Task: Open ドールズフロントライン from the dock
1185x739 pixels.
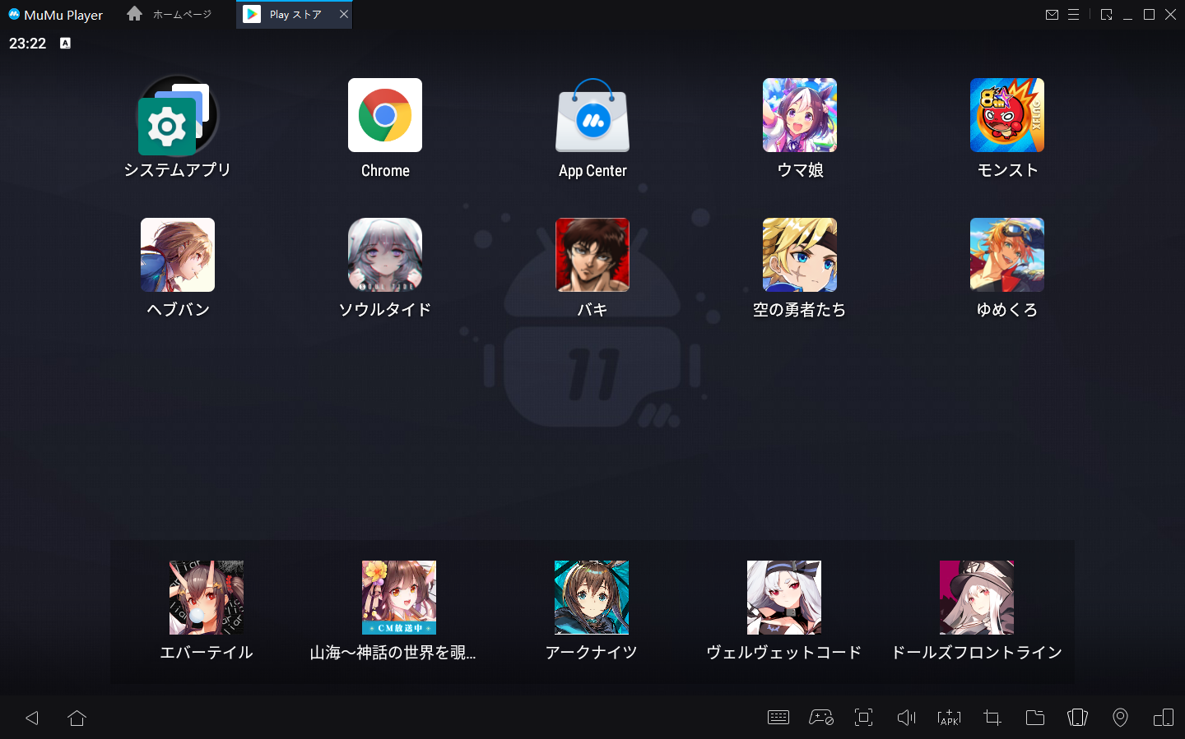Action: point(977,598)
